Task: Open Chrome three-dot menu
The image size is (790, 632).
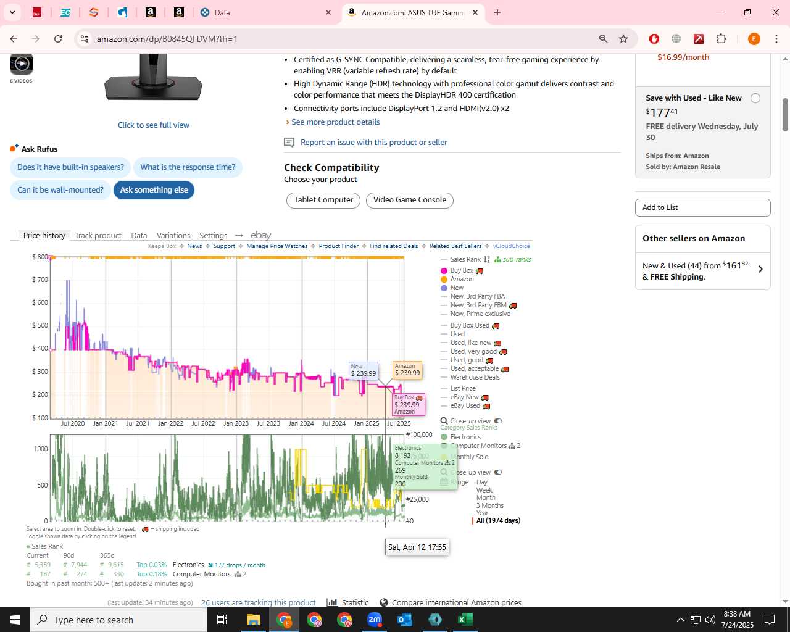Action: [776, 39]
